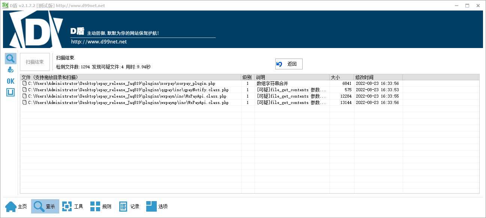Sort by 级别 column header
The height and width of the screenshot is (218, 486).
pos(248,77)
